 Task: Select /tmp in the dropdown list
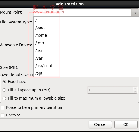point(86,43)
